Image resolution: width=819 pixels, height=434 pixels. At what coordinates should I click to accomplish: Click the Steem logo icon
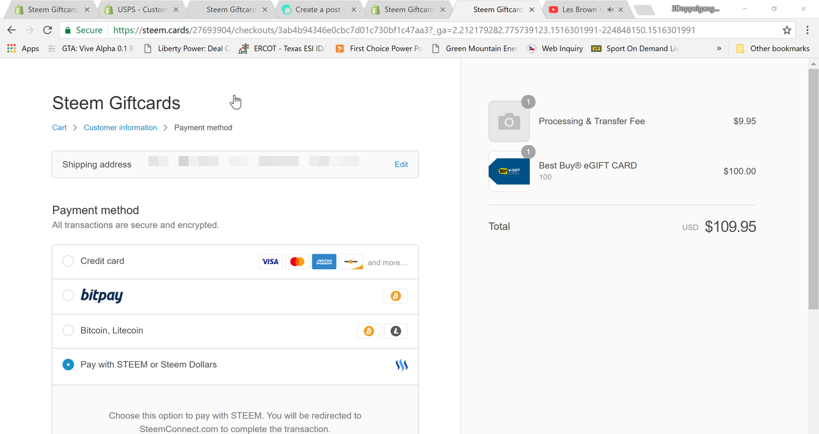401,365
